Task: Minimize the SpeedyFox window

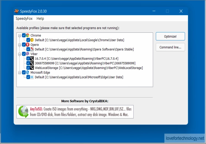Action: [x=154, y=11]
